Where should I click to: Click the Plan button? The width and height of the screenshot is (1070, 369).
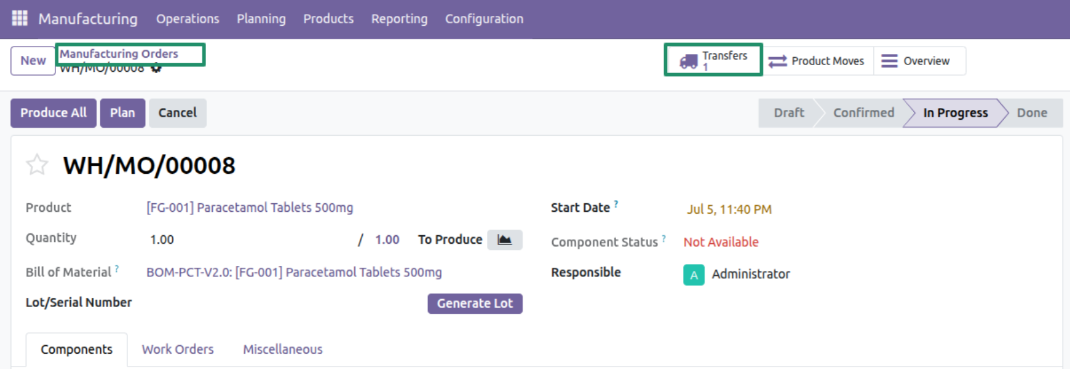(122, 113)
